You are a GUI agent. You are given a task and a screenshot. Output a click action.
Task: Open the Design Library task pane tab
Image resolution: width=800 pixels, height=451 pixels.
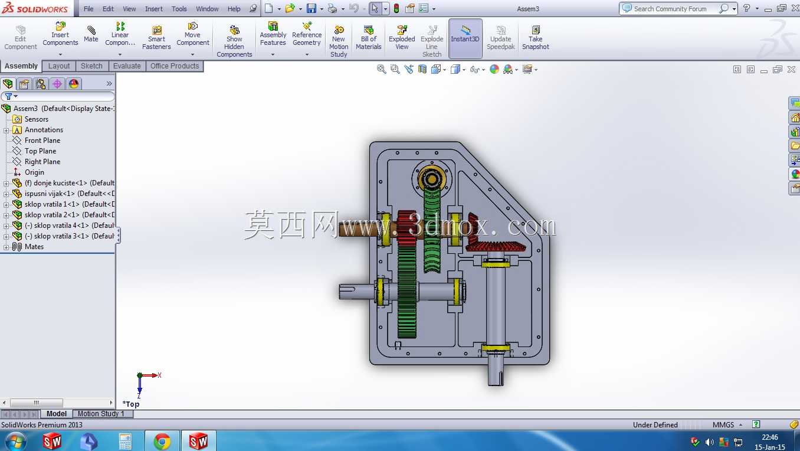tap(795, 132)
